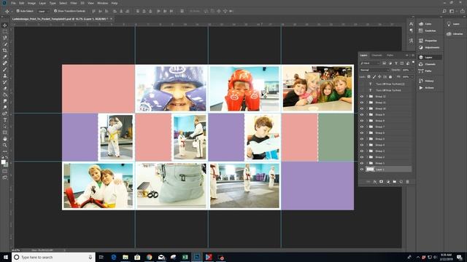Click the foreground color swatch
Screen dimensions: 467x262
pos(3,162)
